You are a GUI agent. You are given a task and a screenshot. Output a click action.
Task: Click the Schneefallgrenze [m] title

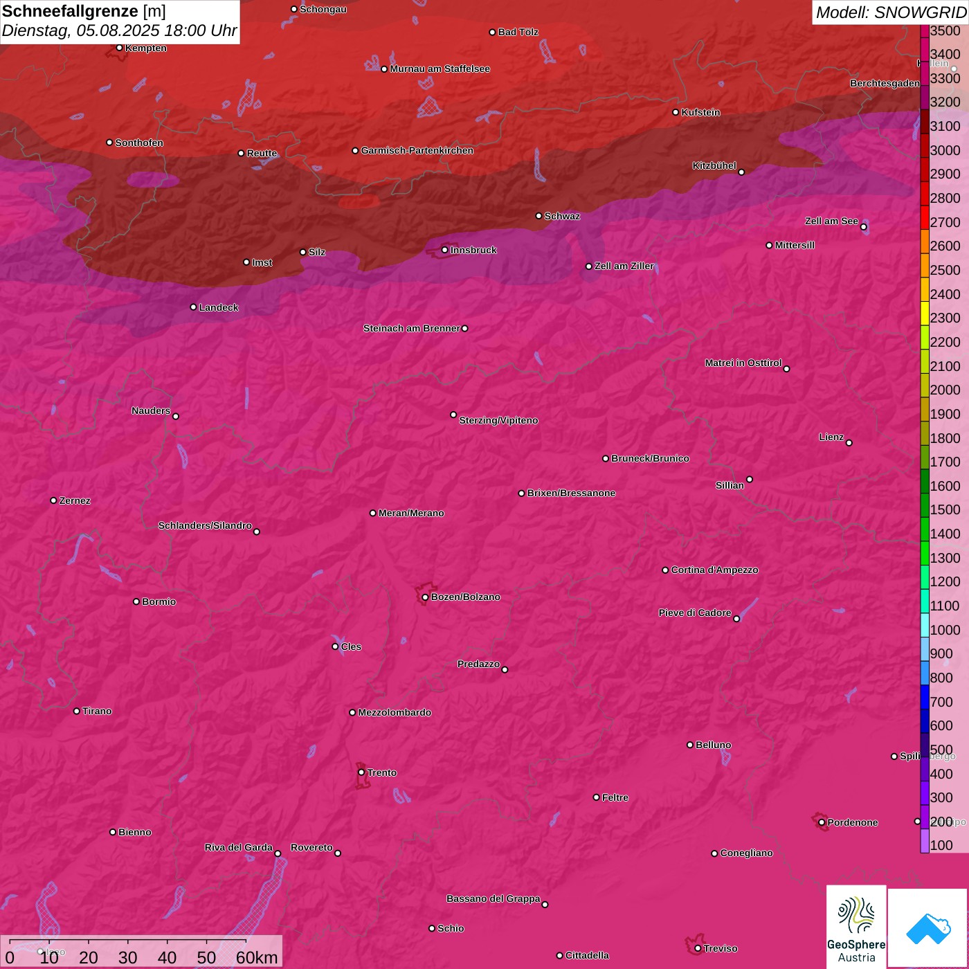(84, 11)
